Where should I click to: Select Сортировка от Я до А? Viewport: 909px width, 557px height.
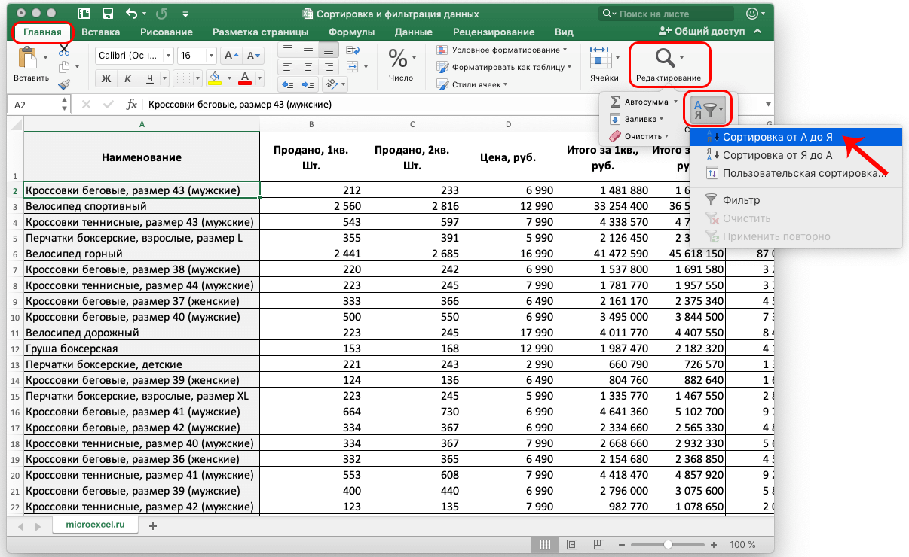[x=777, y=155]
